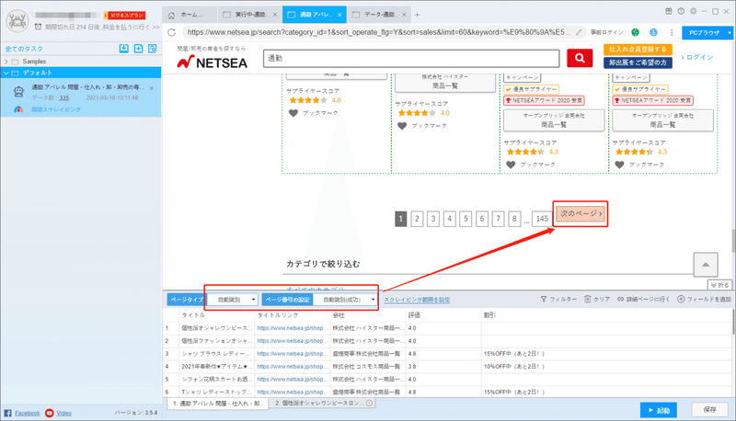Viewport: 736px width, 421px height.
Task: Click the ログイン link
Action: coord(697,57)
